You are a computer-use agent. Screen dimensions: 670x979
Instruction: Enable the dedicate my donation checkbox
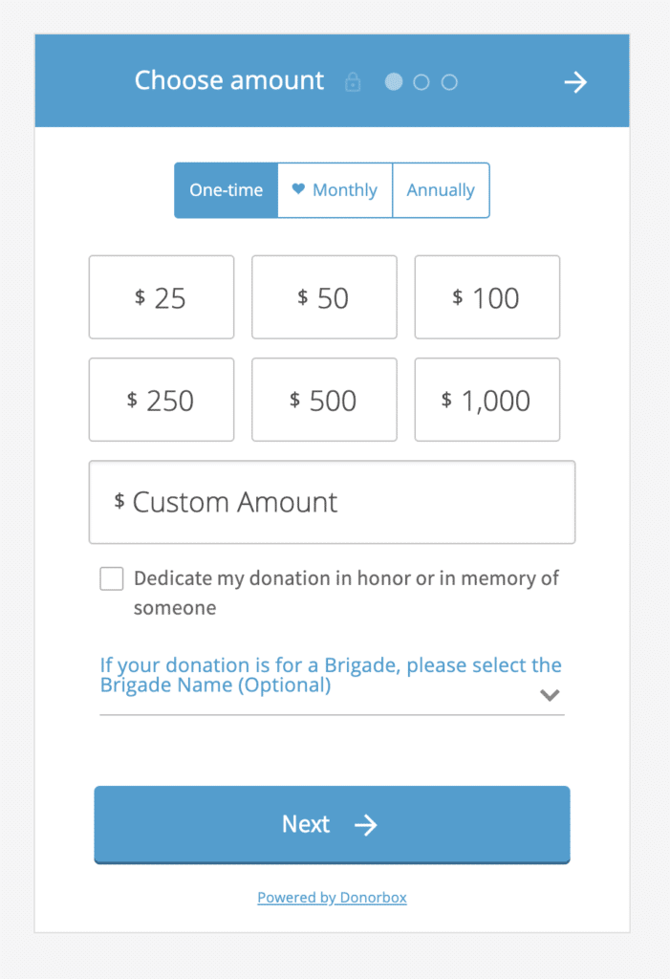coord(112,578)
